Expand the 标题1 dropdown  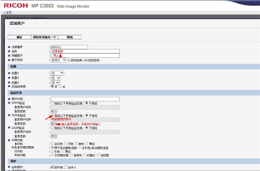[57, 73]
